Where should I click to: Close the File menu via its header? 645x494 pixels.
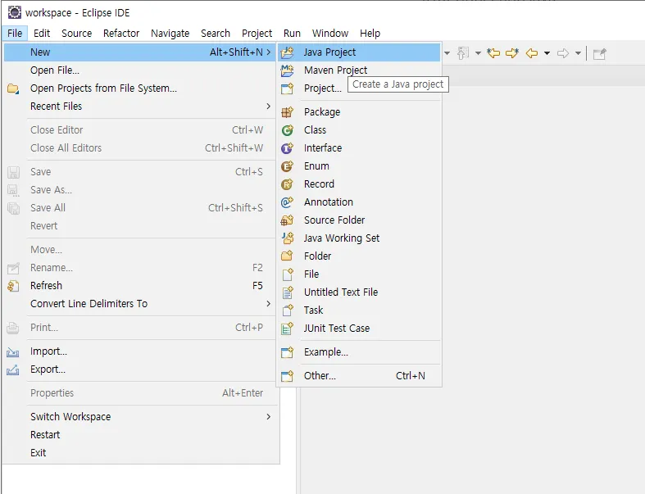tap(15, 33)
